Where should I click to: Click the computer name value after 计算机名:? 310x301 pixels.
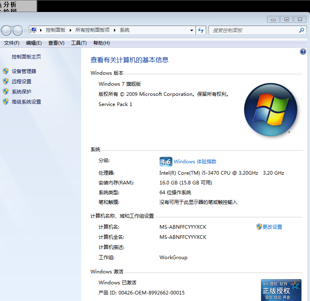tap(183, 227)
